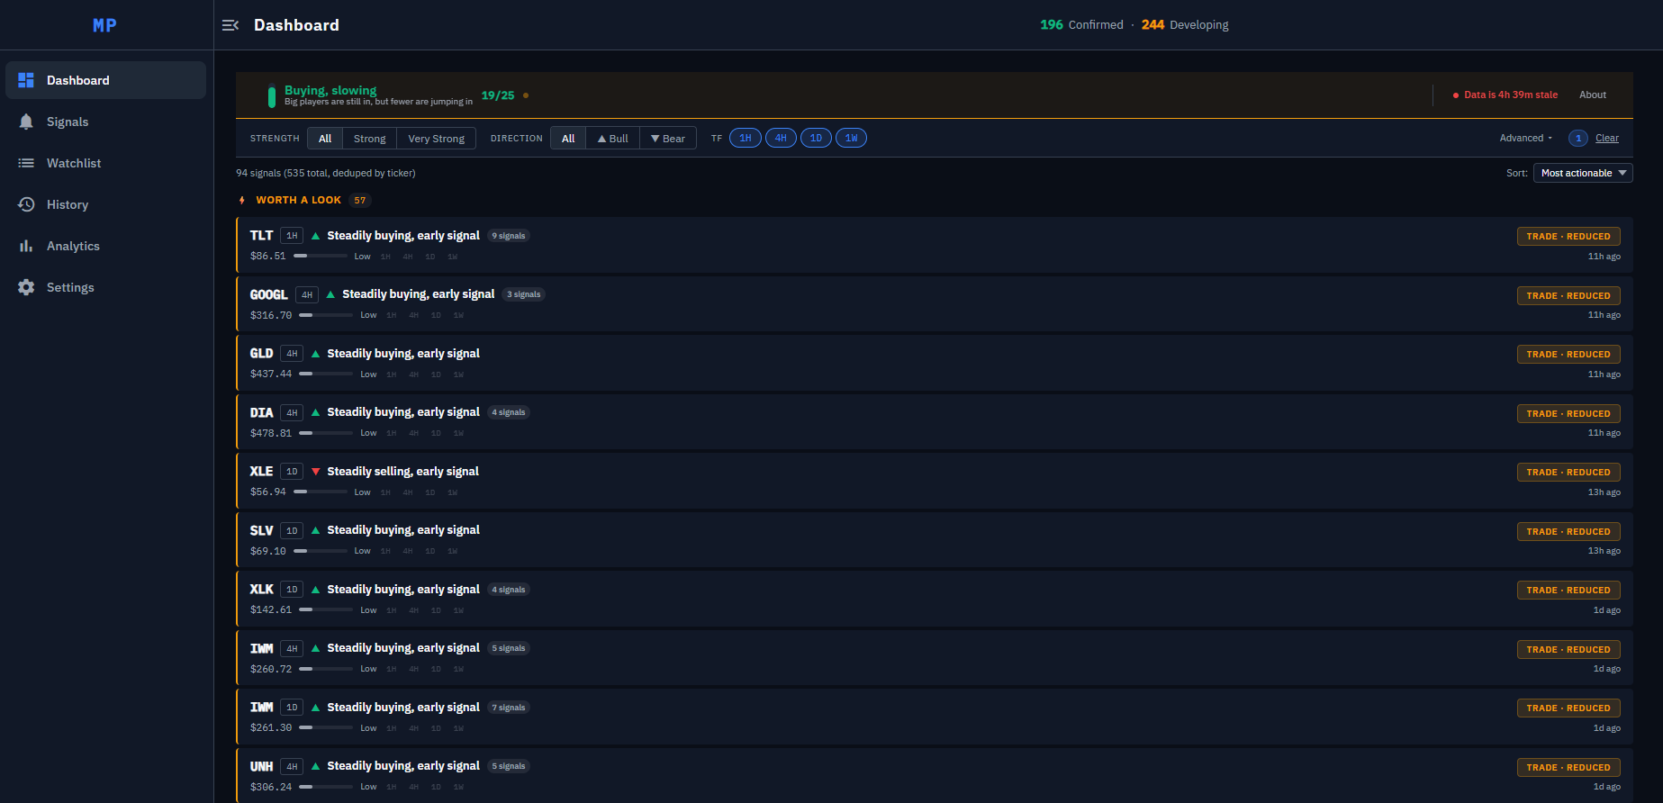Expand XLK 4 signals badge
This screenshot has height=803, width=1663.
(x=509, y=590)
